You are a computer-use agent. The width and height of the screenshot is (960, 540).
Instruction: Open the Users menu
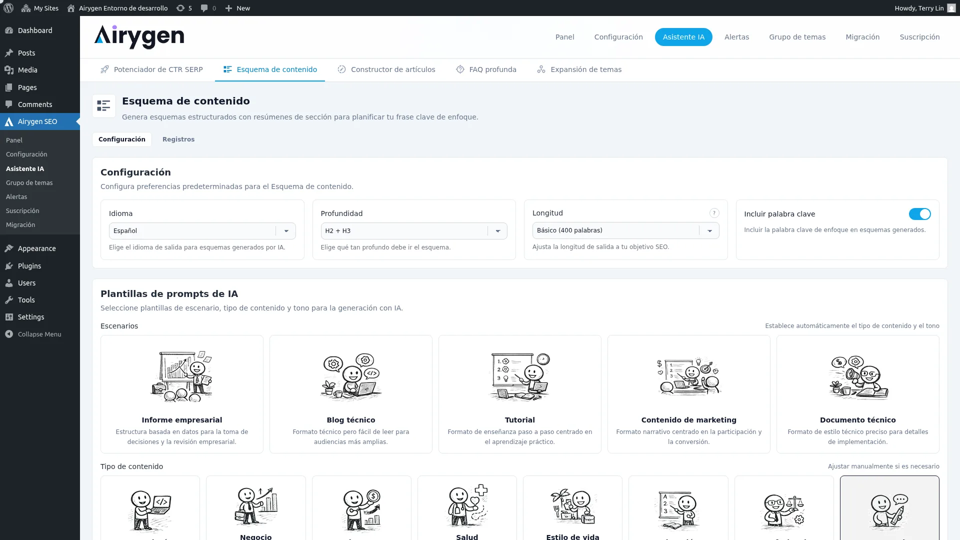(x=40, y=283)
